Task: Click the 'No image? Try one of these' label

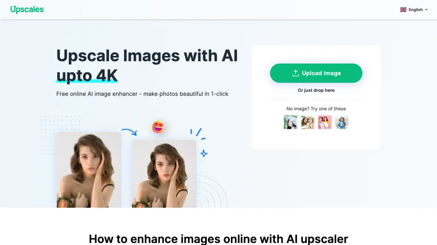Action: 316,108
